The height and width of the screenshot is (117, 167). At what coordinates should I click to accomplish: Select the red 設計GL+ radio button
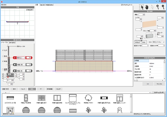pos(15,58)
